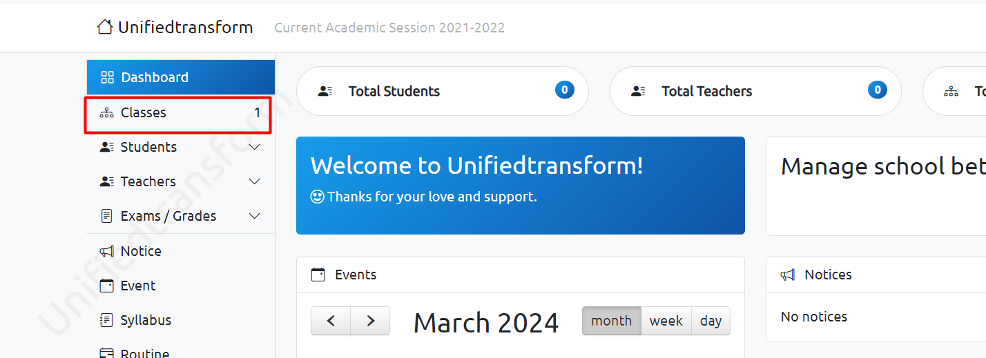Image resolution: width=986 pixels, height=358 pixels.
Task: Click the Total Students count badge
Action: (x=564, y=90)
